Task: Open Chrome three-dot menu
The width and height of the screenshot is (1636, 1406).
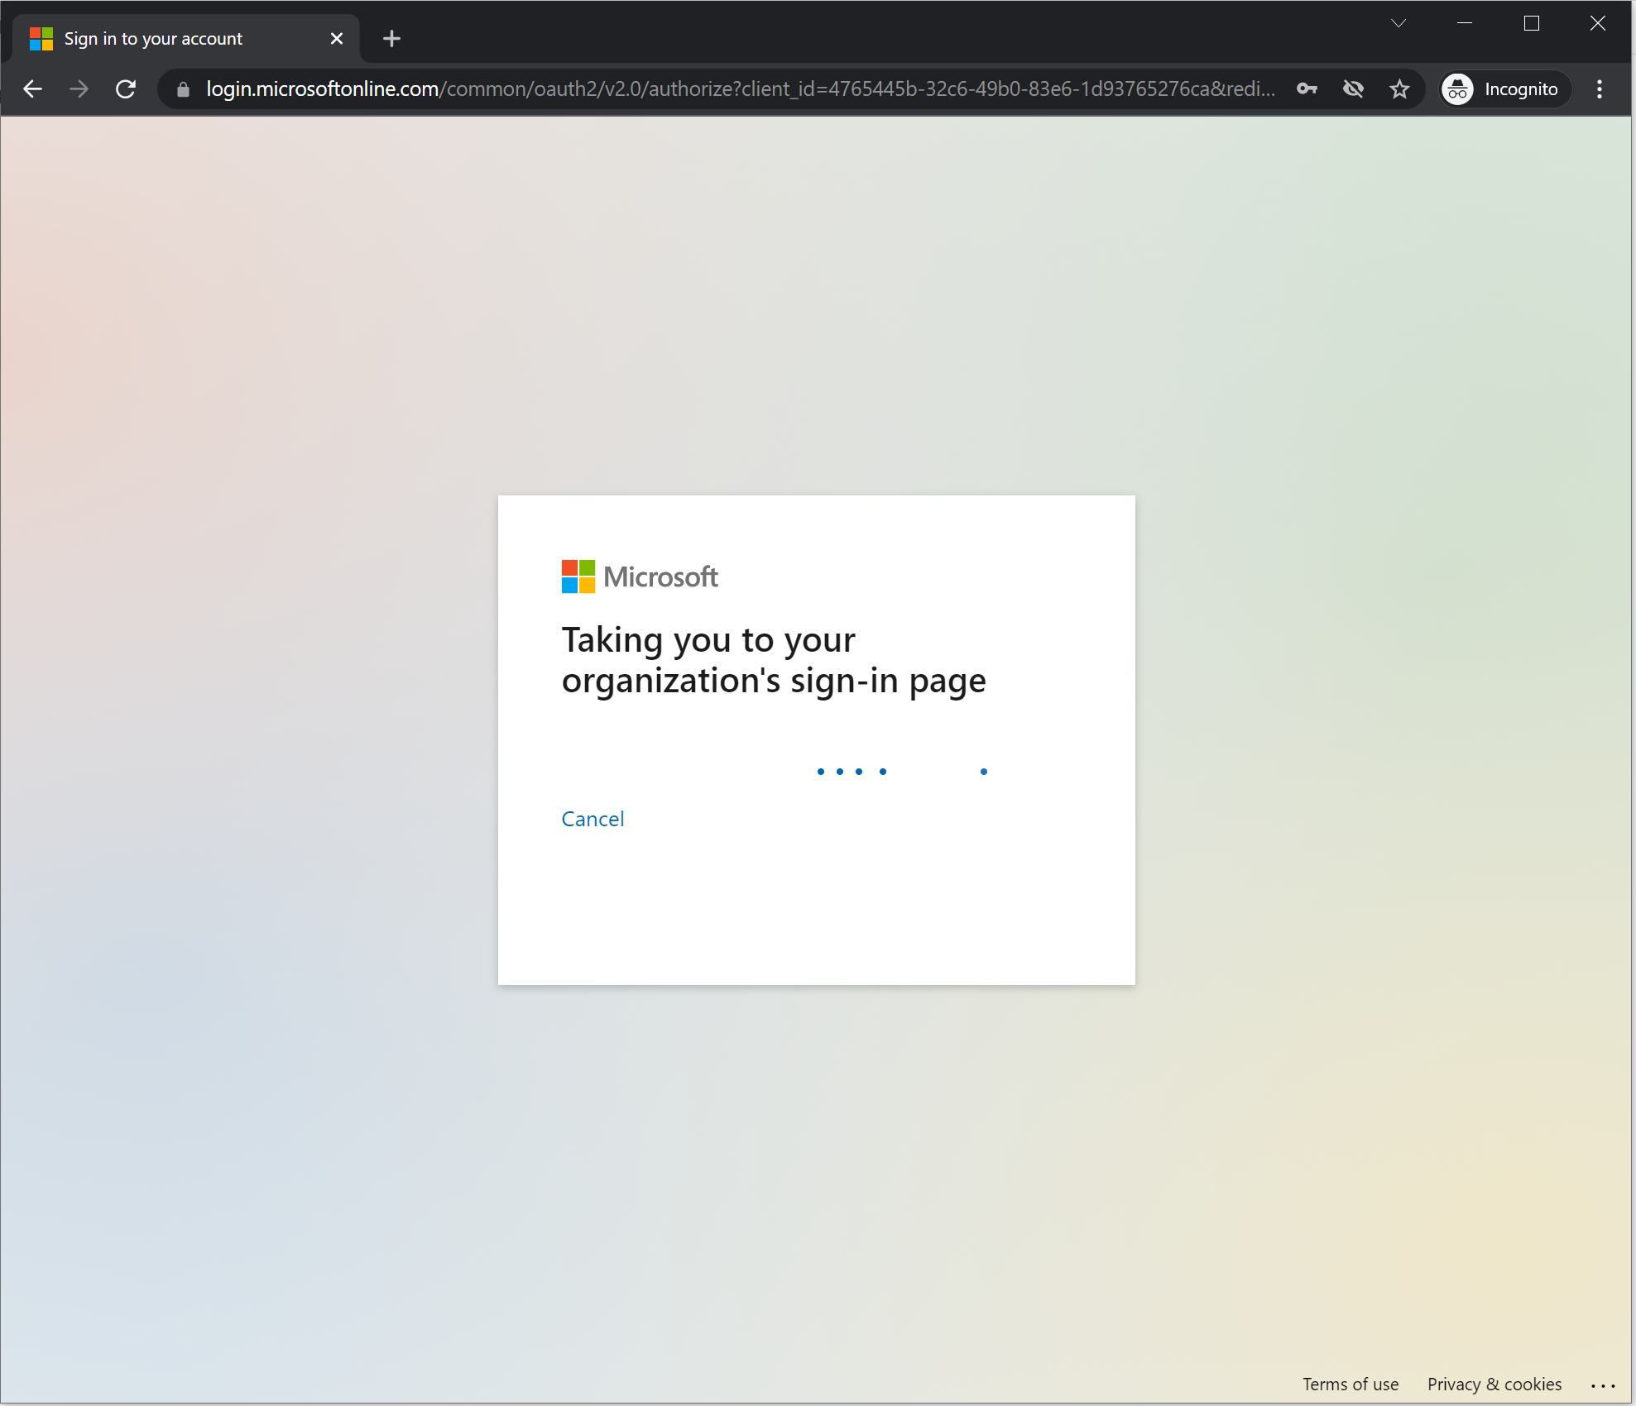Action: (x=1600, y=89)
